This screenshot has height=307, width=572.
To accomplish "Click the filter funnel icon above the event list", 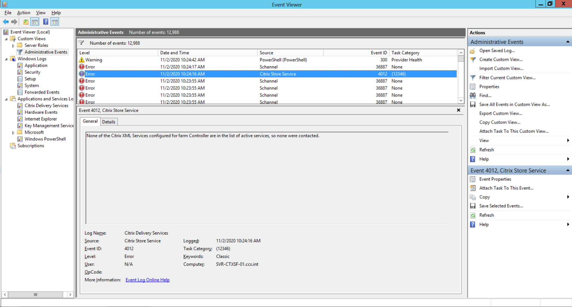I will point(81,43).
